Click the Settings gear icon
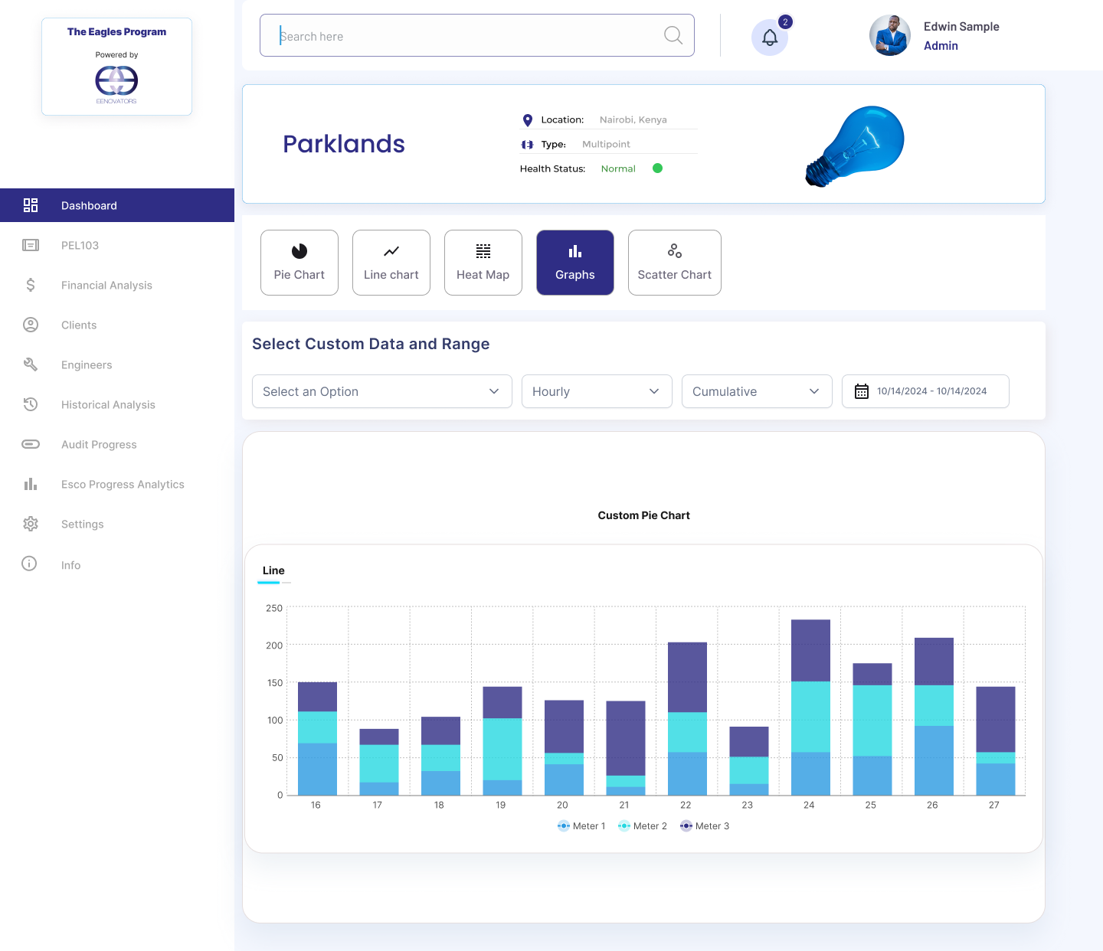The image size is (1103, 951). tap(31, 524)
